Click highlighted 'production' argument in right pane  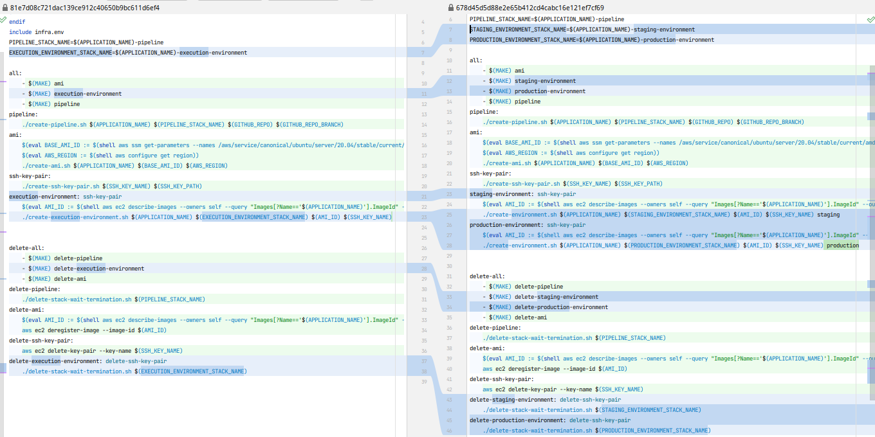[842, 245]
